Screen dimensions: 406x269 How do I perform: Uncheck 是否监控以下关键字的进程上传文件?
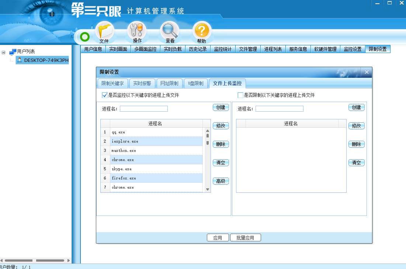coord(104,95)
